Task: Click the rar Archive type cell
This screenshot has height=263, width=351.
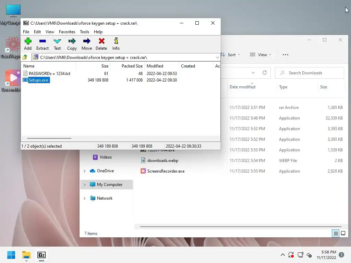Action: [289, 107]
